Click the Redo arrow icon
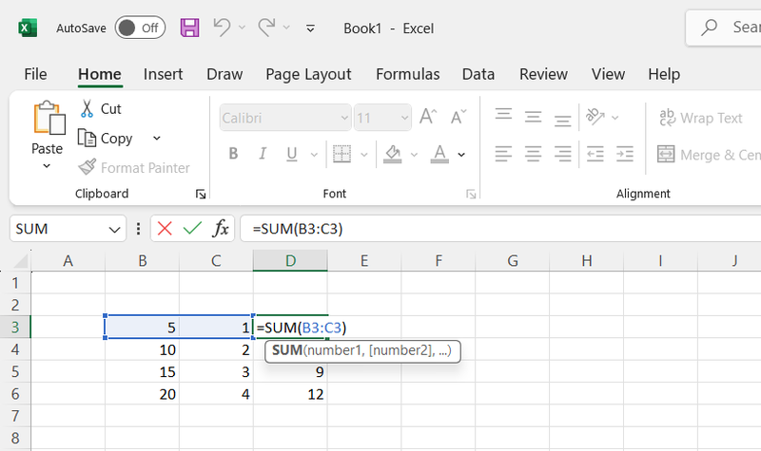Image resolution: width=761 pixels, height=451 pixels. click(x=266, y=28)
